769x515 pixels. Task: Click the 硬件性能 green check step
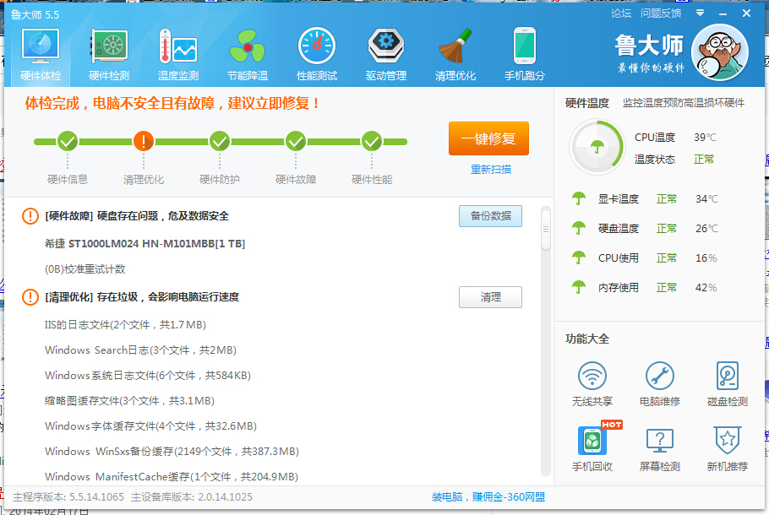click(372, 142)
